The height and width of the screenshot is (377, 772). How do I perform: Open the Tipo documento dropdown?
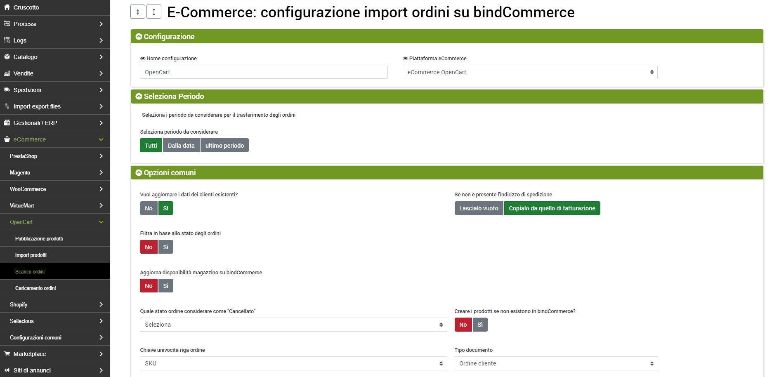pyautogui.click(x=556, y=363)
